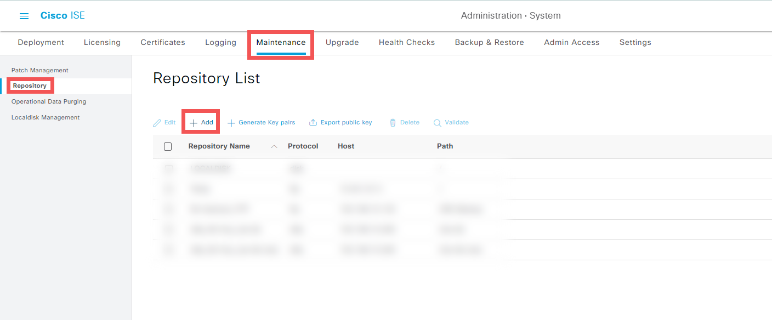Select Patch Management in sidebar
The image size is (772, 320).
40,70
